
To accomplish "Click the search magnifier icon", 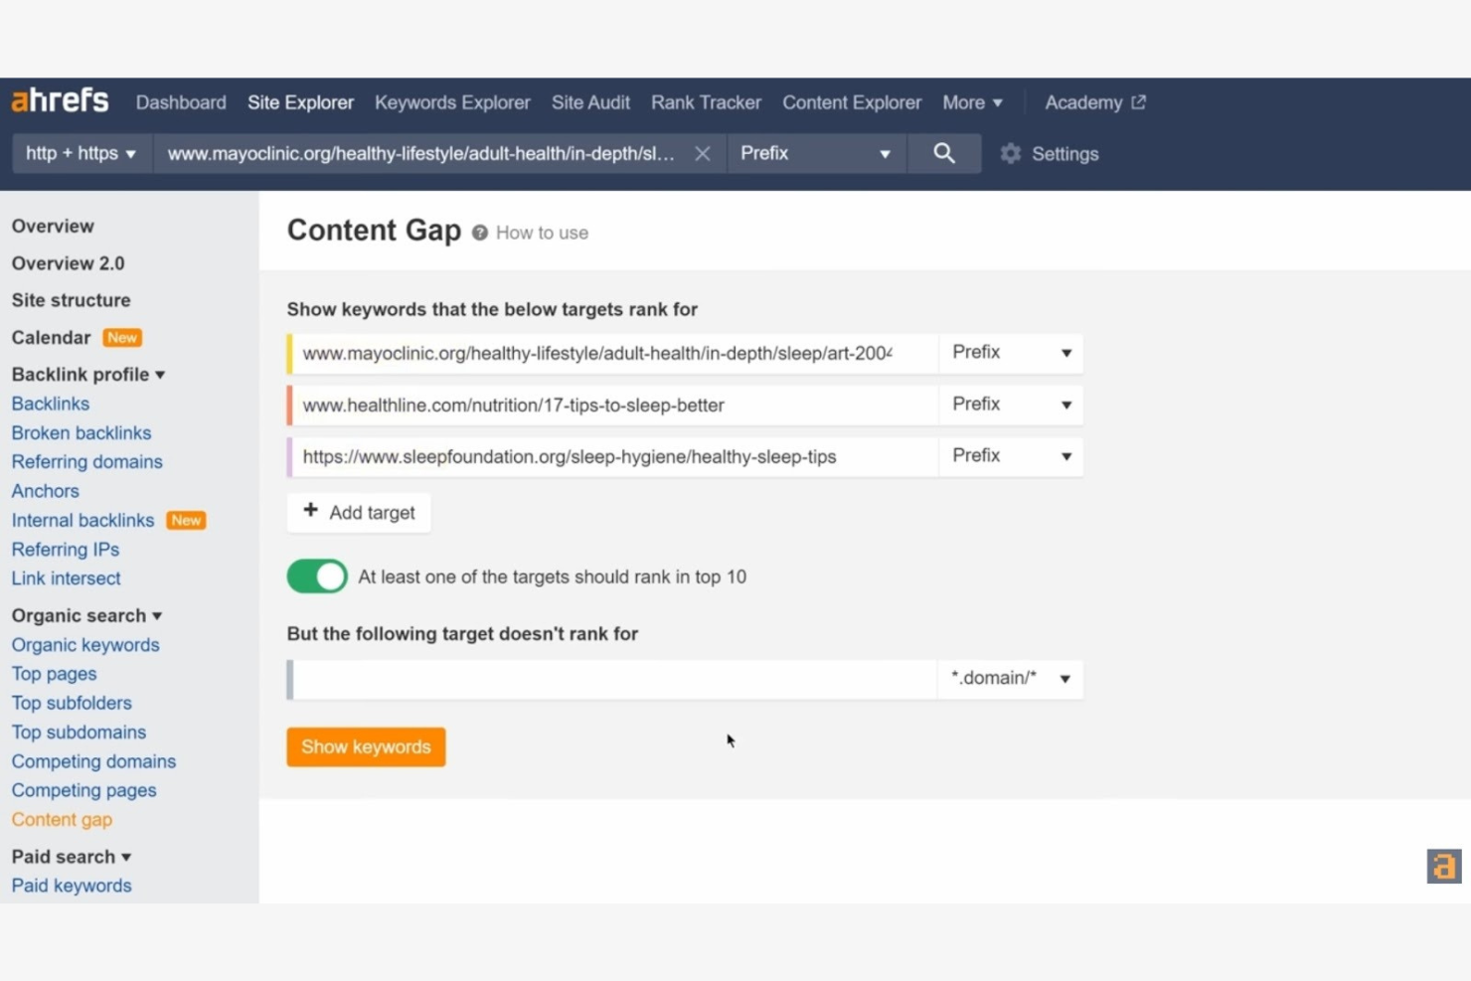I will point(944,153).
